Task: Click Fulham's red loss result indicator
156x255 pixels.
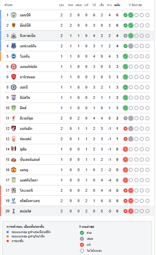Action: 125,149
